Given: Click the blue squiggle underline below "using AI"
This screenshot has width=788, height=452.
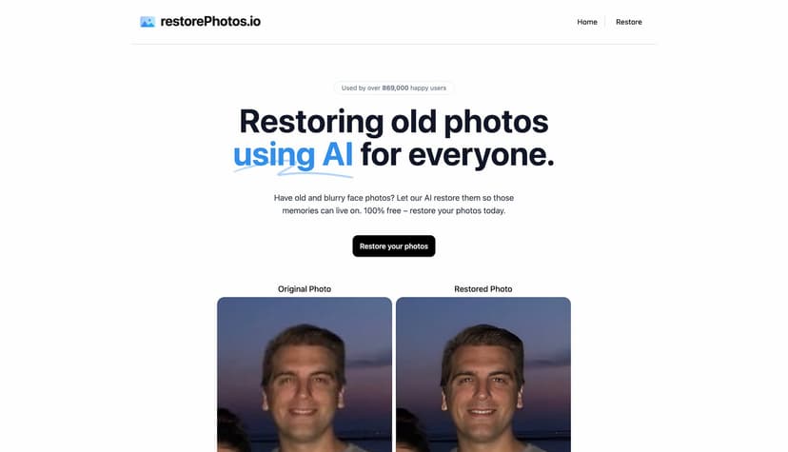Looking at the screenshot, I should point(293,172).
